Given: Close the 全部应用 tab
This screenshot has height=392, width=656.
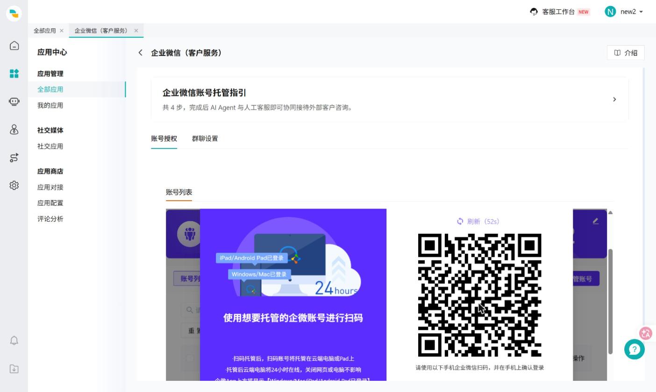Looking at the screenshot, I should click(x=62, y=31).
